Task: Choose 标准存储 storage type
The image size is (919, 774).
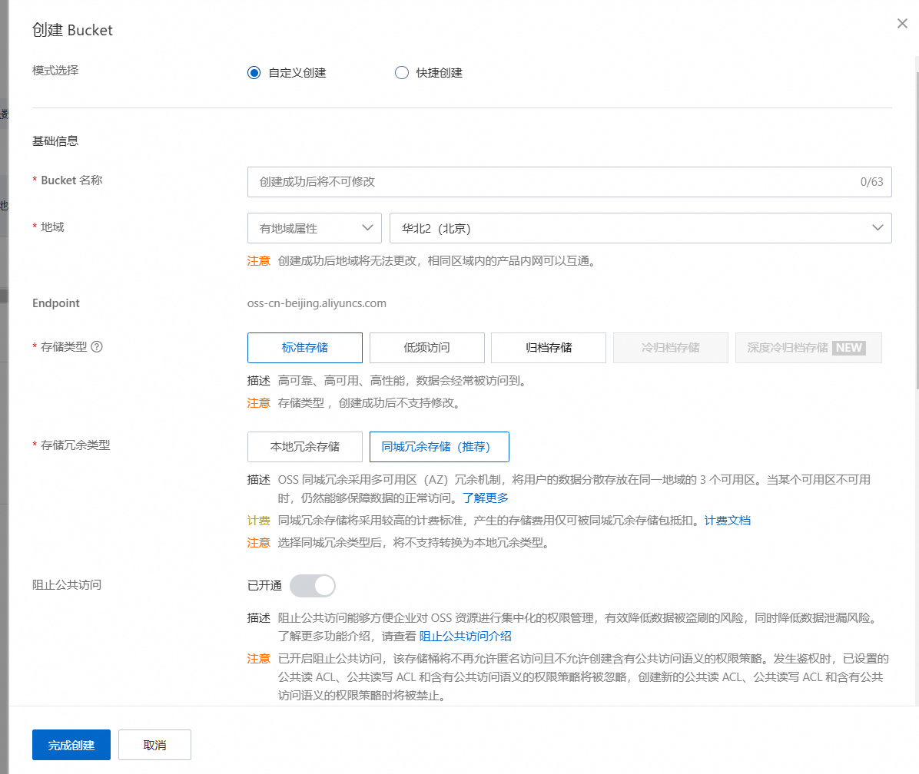Action: tap(305, 348)
